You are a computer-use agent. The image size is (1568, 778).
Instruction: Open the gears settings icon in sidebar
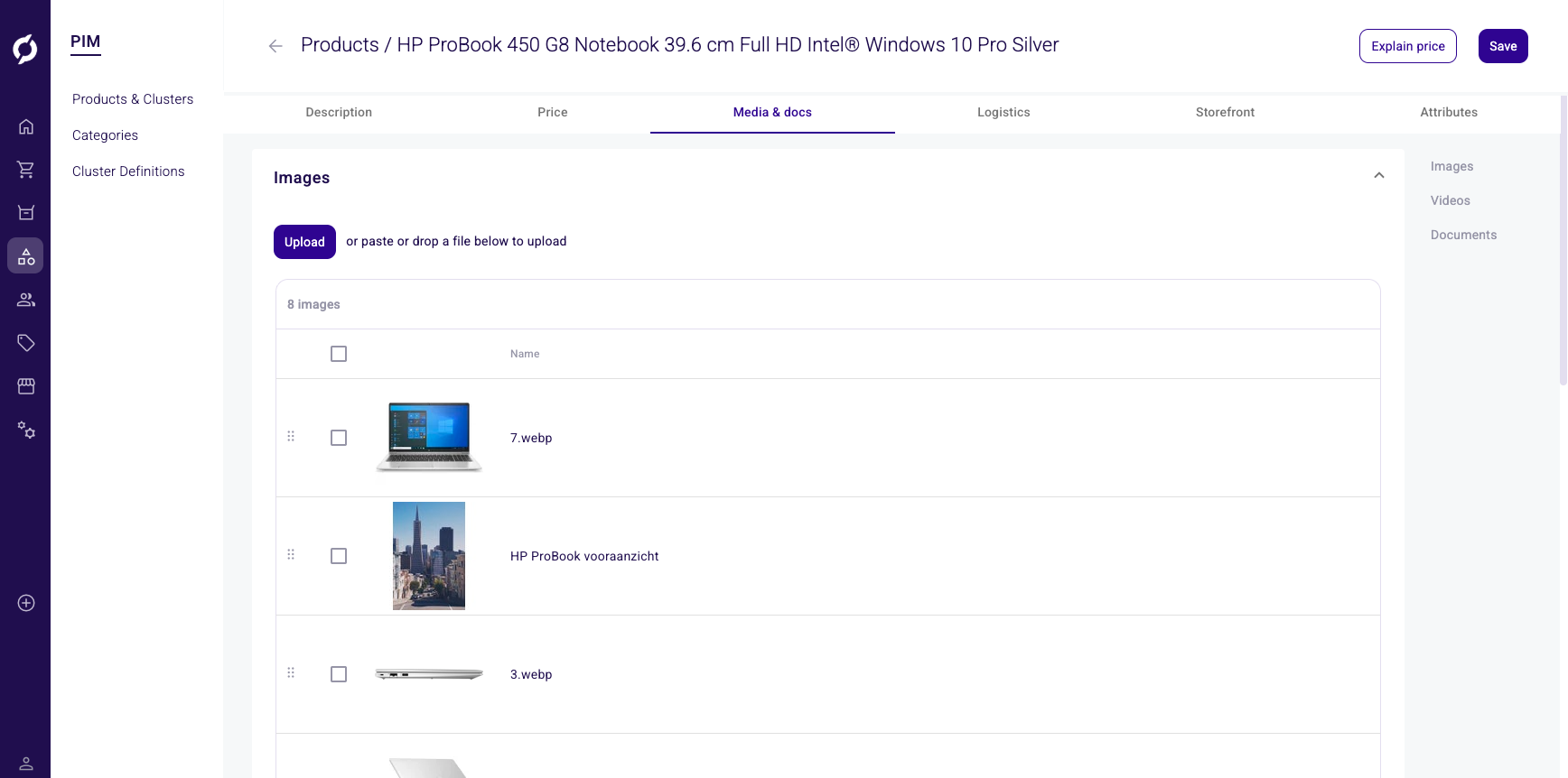(26, 430)
